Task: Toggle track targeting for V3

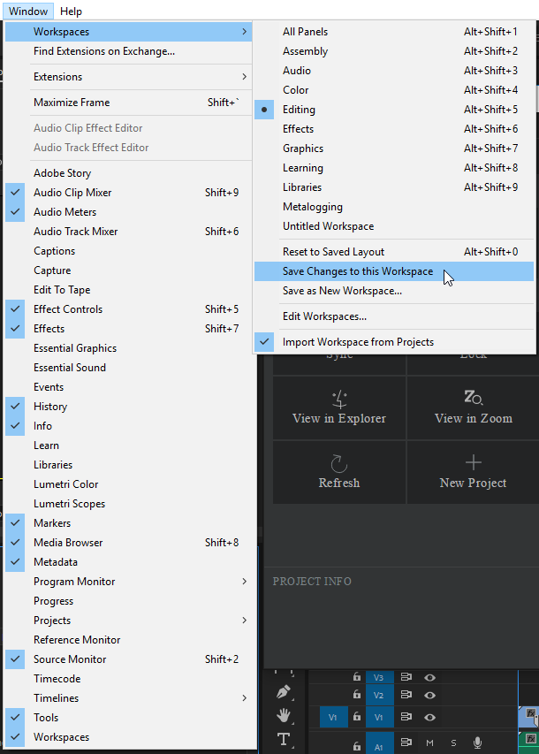Action: click(x=379, y=677)
